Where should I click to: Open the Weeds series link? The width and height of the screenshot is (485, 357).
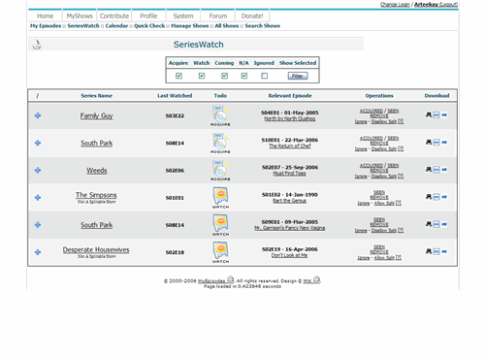pyautogui.click(x=97, y=171)
